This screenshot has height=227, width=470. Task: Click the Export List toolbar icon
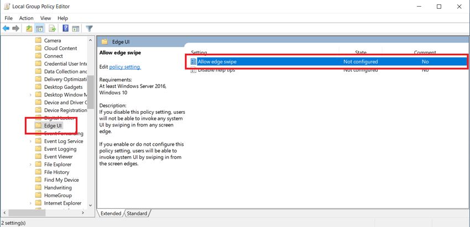pos(53,29)
